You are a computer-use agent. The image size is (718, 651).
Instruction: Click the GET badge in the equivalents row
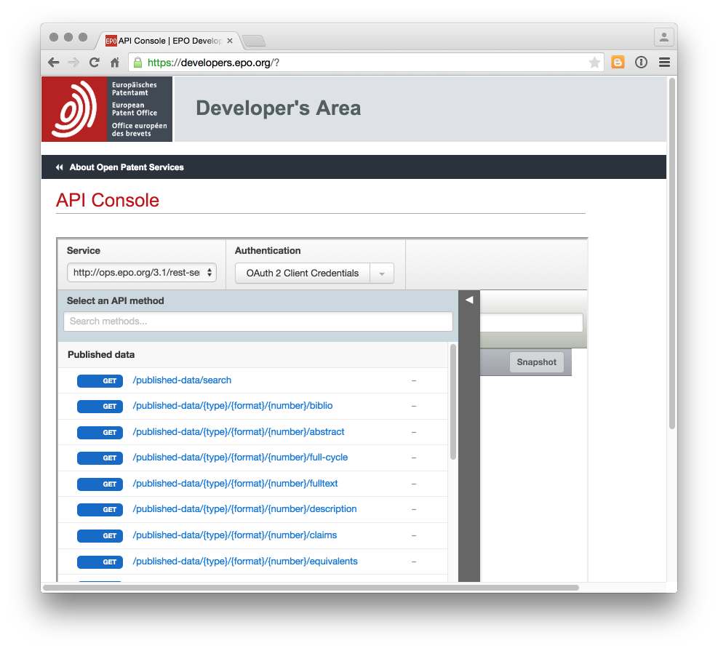pyautogui.click(x=100, y=562)
